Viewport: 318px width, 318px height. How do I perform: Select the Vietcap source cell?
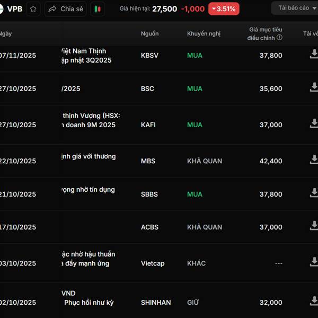pos(153,263)
